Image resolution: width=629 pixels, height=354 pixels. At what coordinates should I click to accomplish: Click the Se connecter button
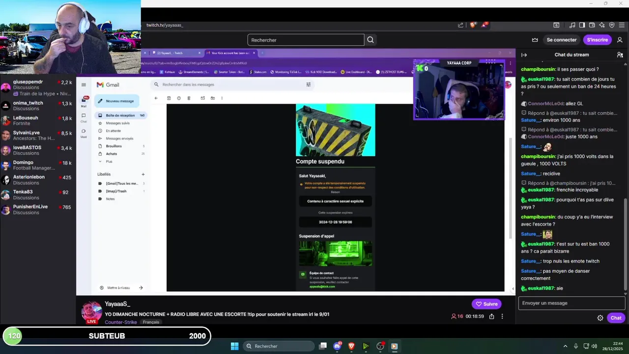(562, 40)
